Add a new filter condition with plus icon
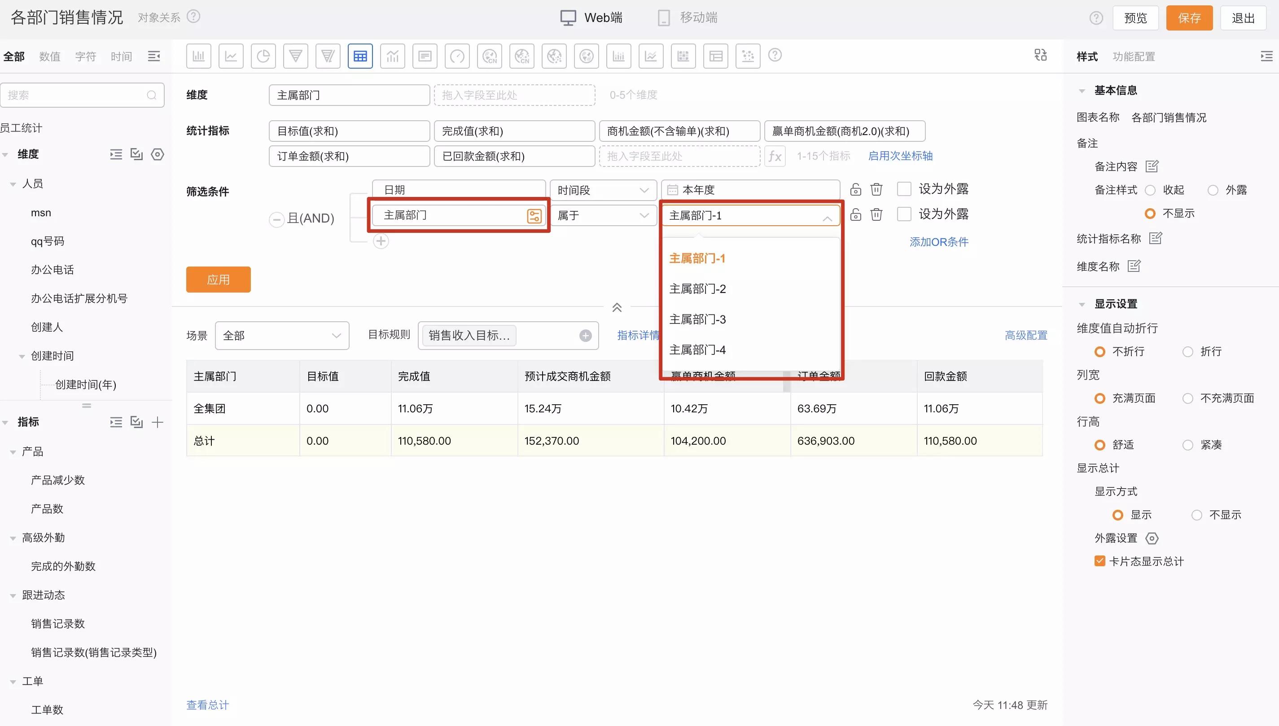Viewport: 1279px width, 726px height. pos(381,241)
